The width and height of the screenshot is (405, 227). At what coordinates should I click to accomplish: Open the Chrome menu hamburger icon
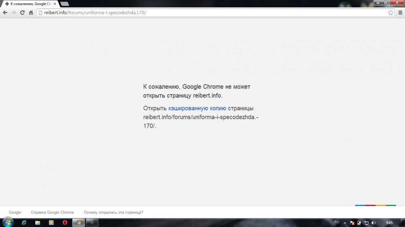(x=401, y=13)
